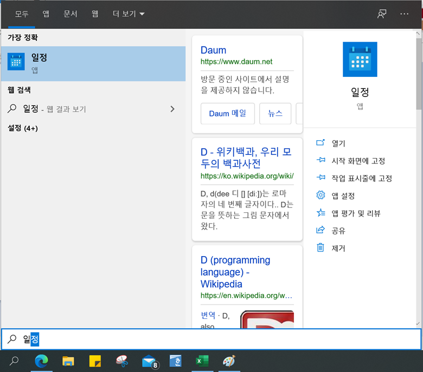Image resolution: width=423 pixels, height=372 pixels.
Task: Expand the 일정 web results chevron
Action: tap(172, 109)
